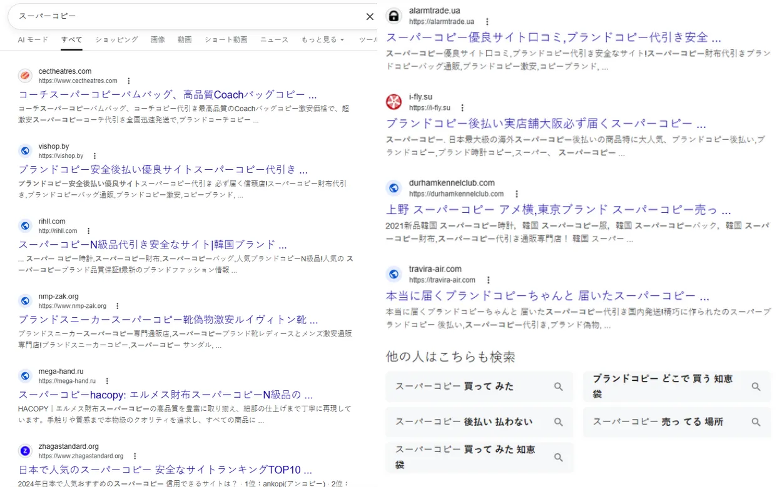Click the 他の人はこちらも検索 heading
Screen dimensions: 777x487
click(x=450, y=357)
